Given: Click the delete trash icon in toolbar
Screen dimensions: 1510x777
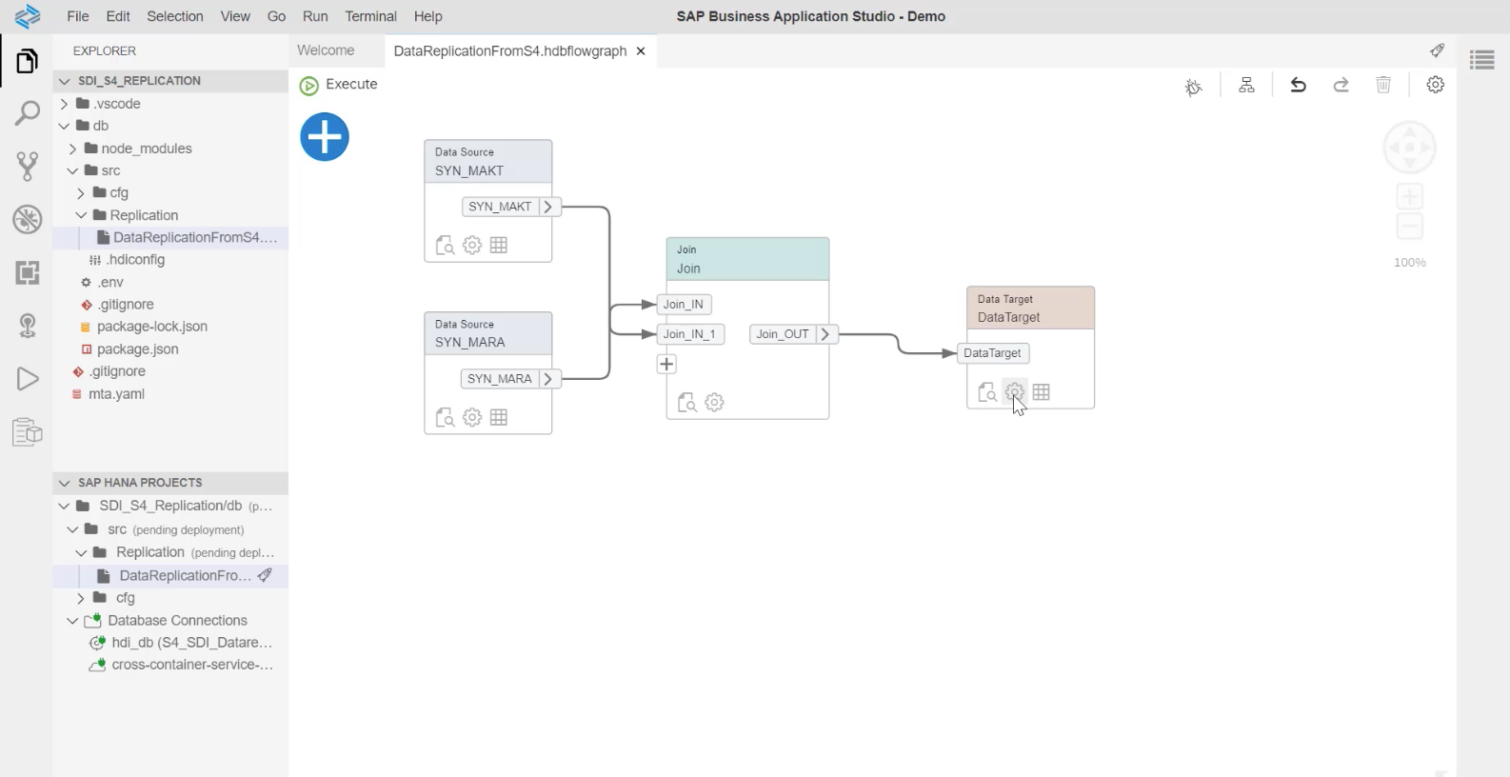Looking at the screenshot, I should tap(1383, 86).
